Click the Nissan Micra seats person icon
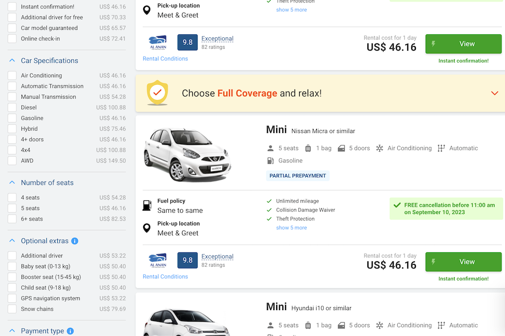Image resolution: width=505 pixels, height=336 pixels. click(271, 148)
